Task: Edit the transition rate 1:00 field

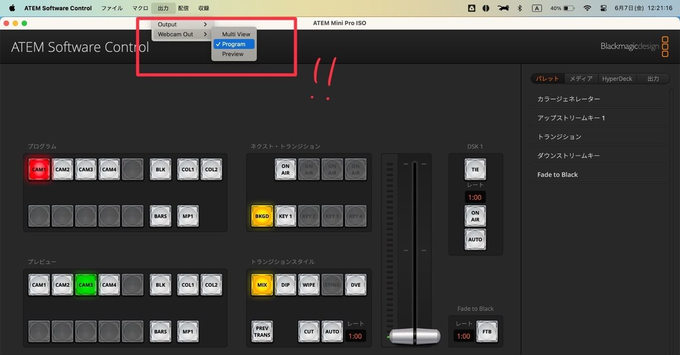Action: (355, 336)
